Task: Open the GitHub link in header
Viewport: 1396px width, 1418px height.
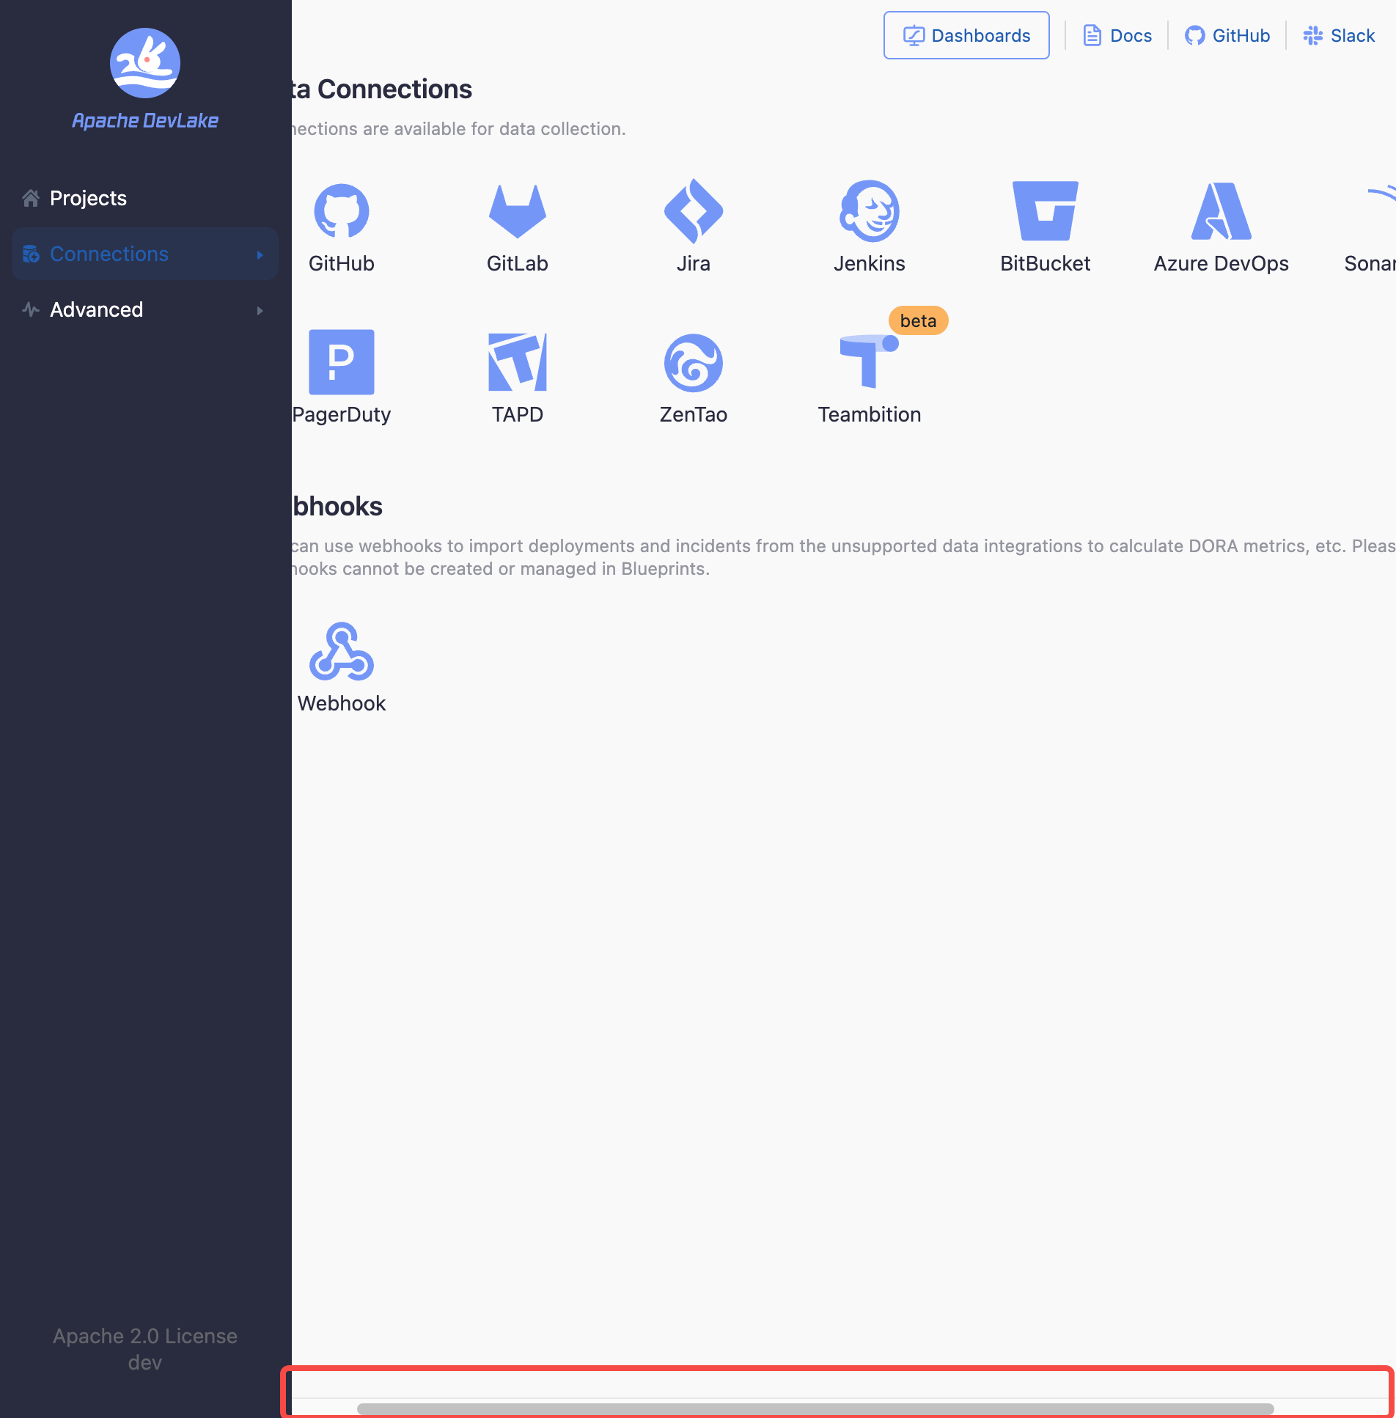Action: click(1227, 35)
